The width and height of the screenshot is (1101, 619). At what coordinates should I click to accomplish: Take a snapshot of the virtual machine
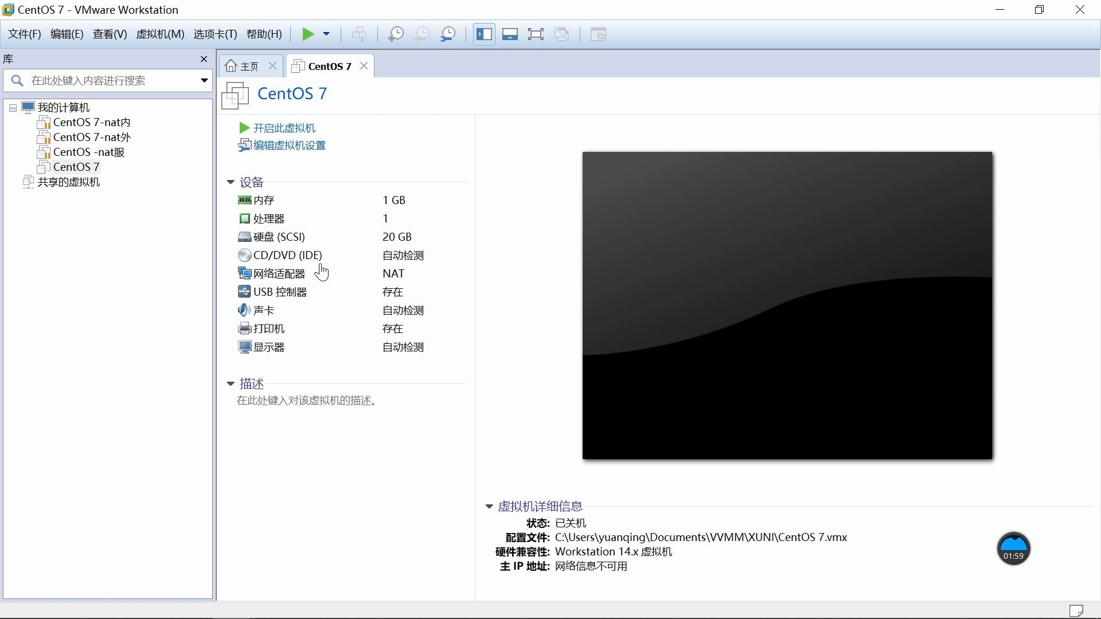(395, 34)
